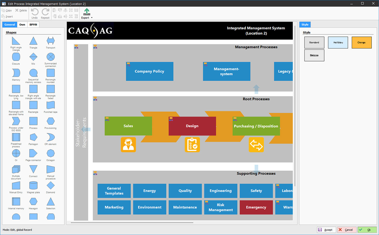Click the checklist icon under Design
This screenshot has height=235, width=379.
[x=192, y=145]
